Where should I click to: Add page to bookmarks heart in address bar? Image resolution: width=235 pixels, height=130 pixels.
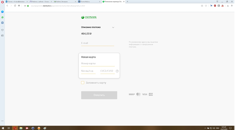(x=206, y=6)
